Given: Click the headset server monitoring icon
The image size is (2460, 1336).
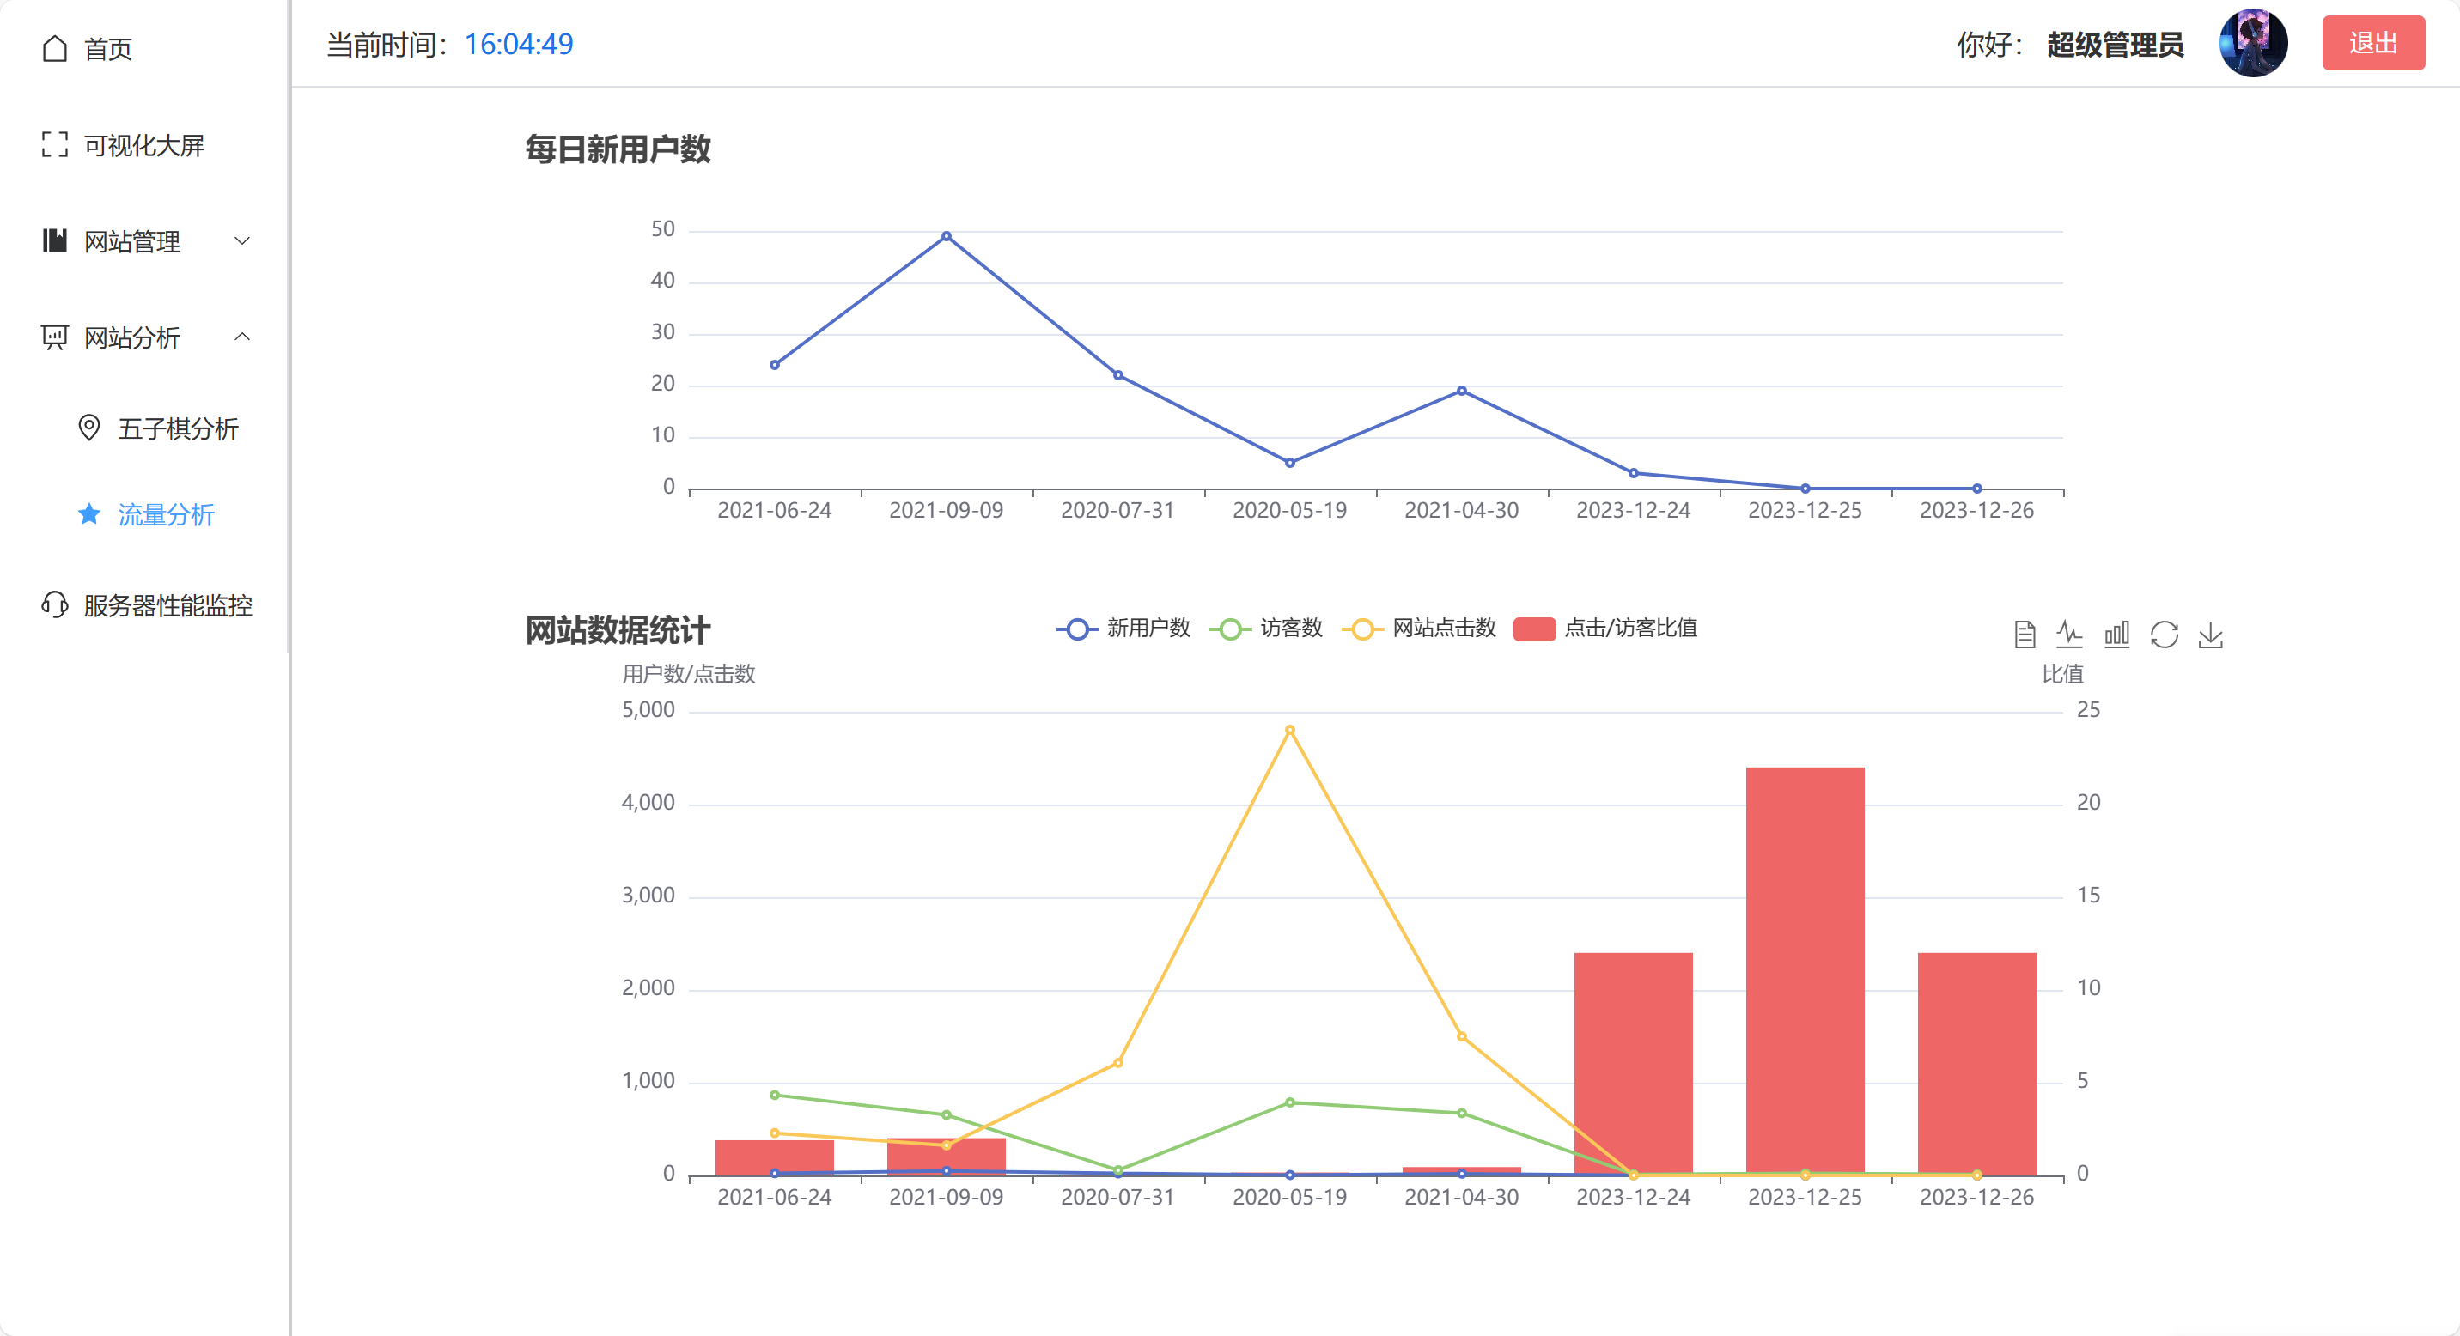Looking at the screenshot, I should (x=54, y=605).
